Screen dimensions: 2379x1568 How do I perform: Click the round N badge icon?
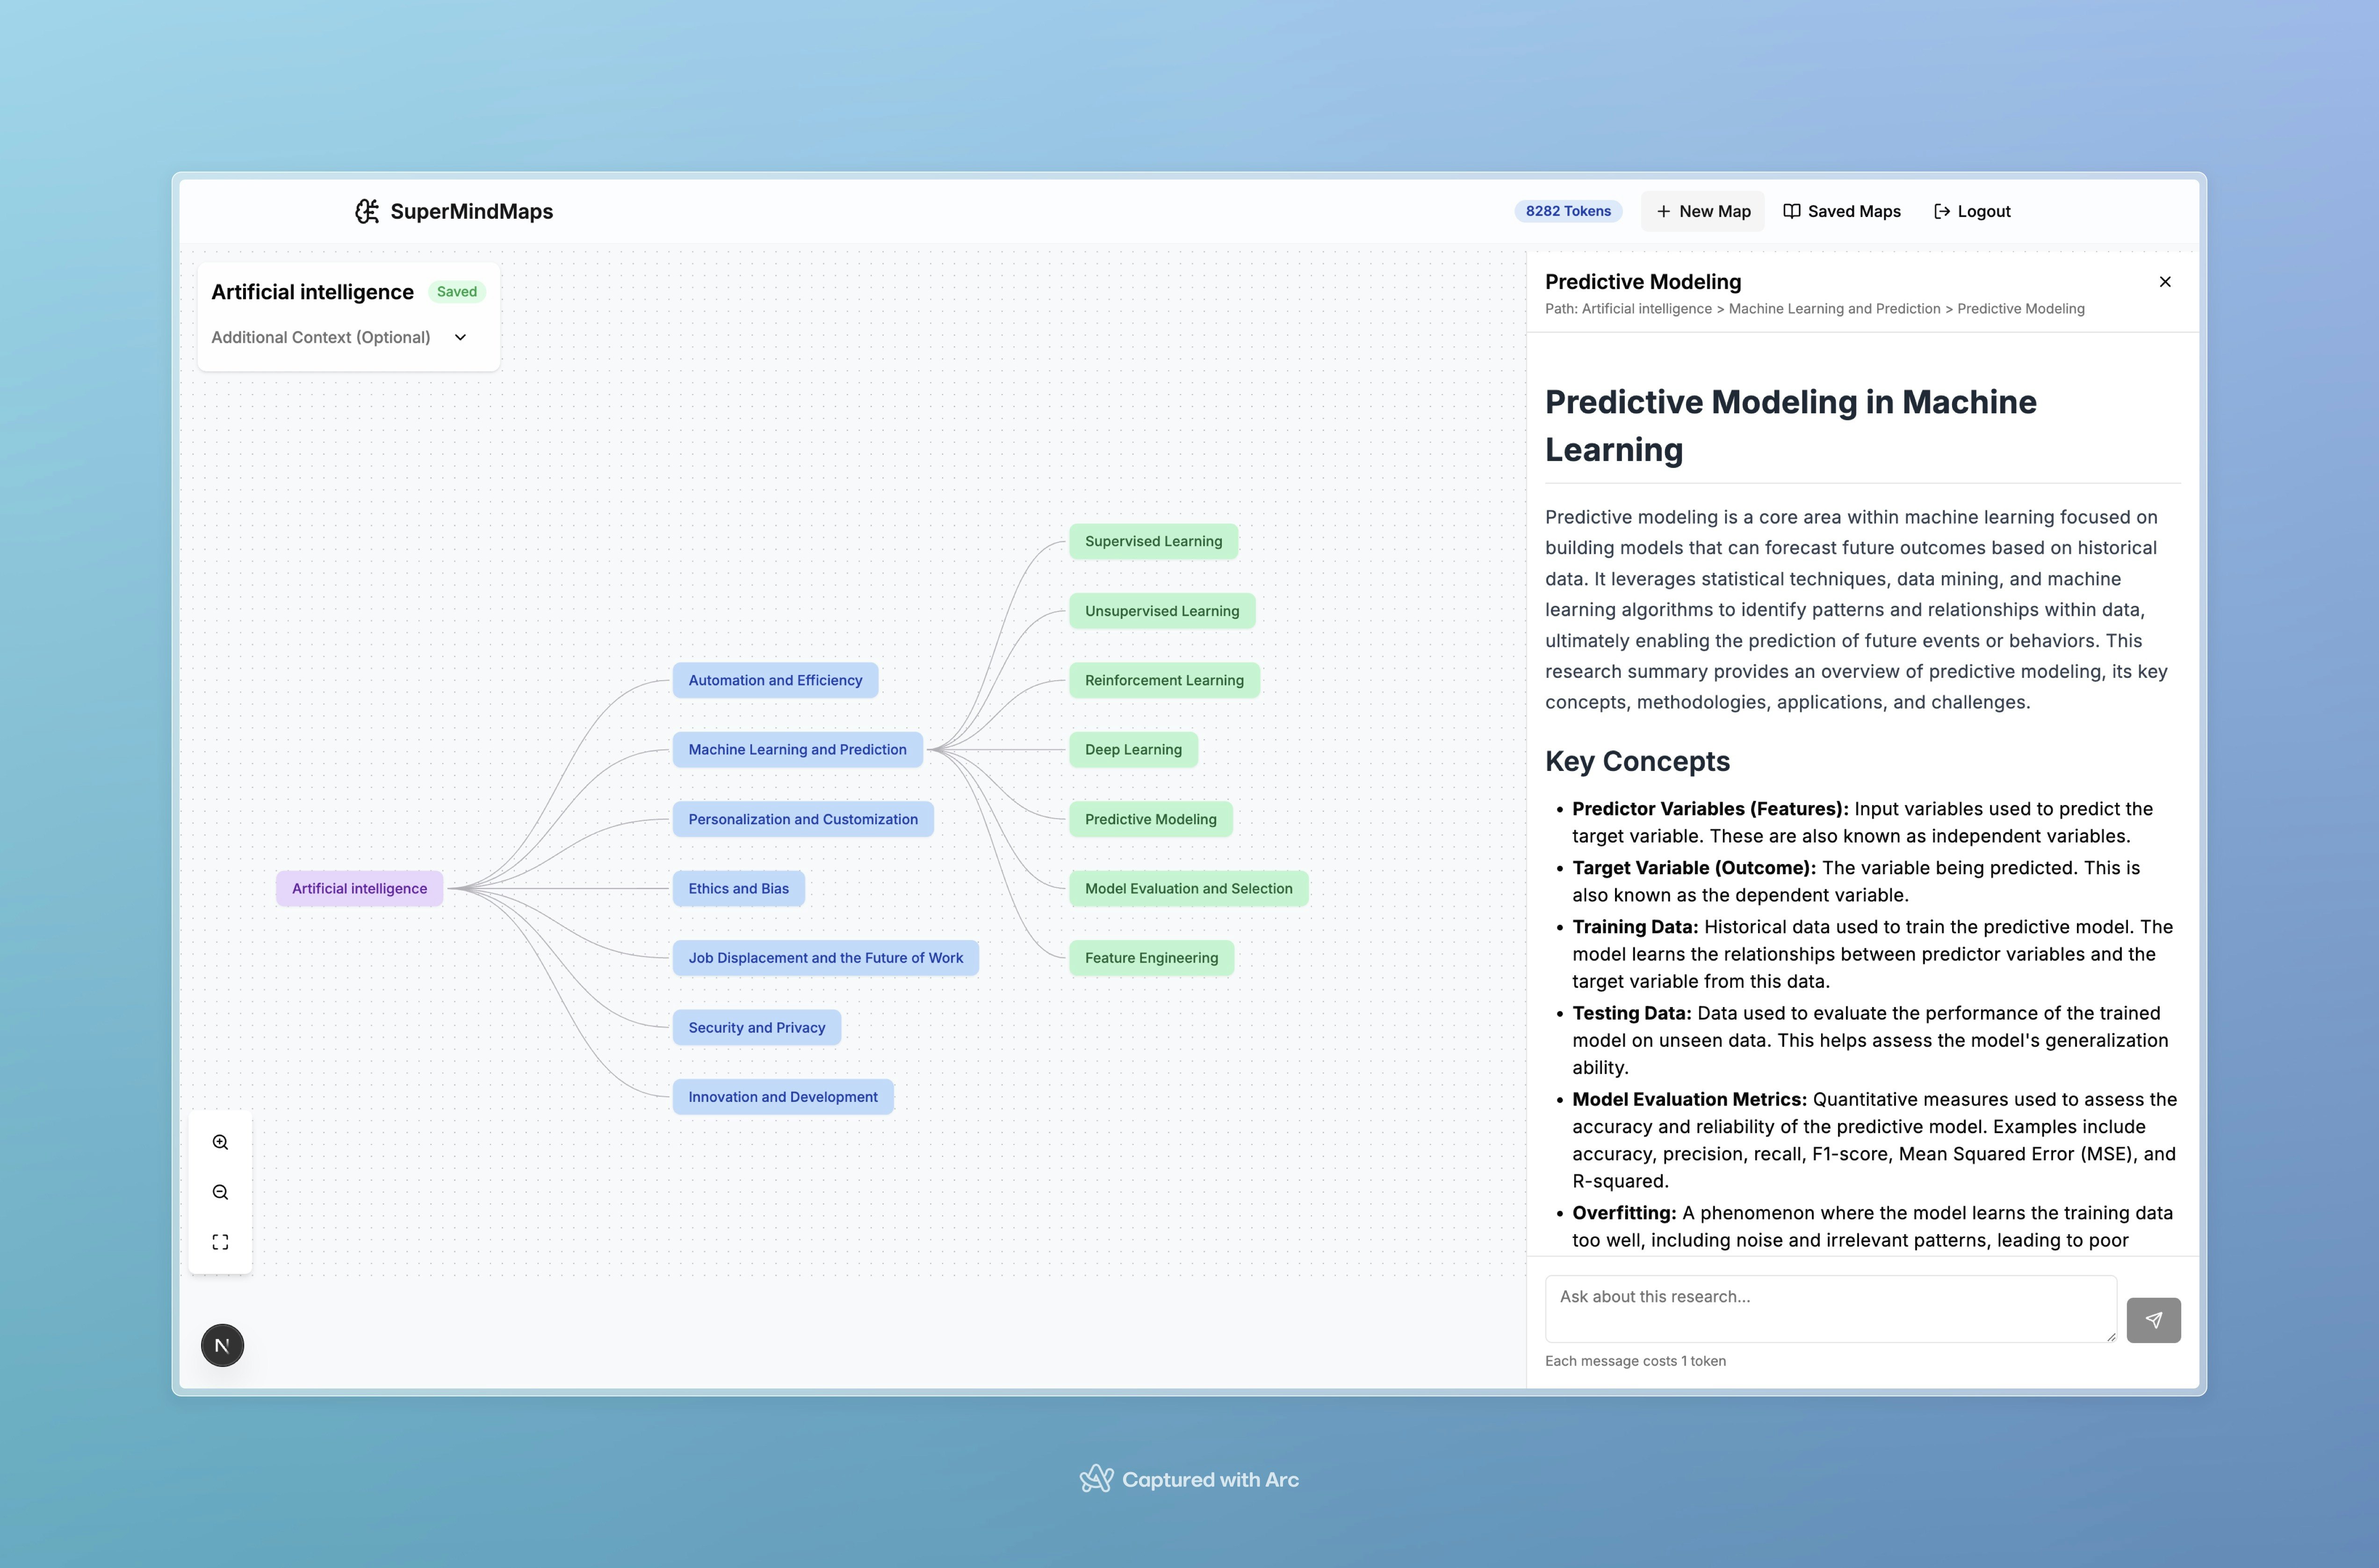222,1346
